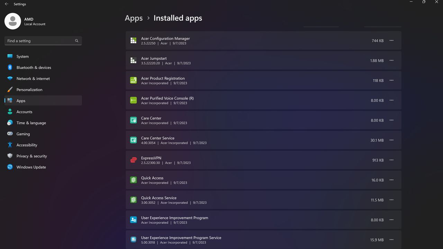Image resolution: width=443 pixels, height=249 pixels.
Task: Open Windows Update
Action: [x=43, y=167]
